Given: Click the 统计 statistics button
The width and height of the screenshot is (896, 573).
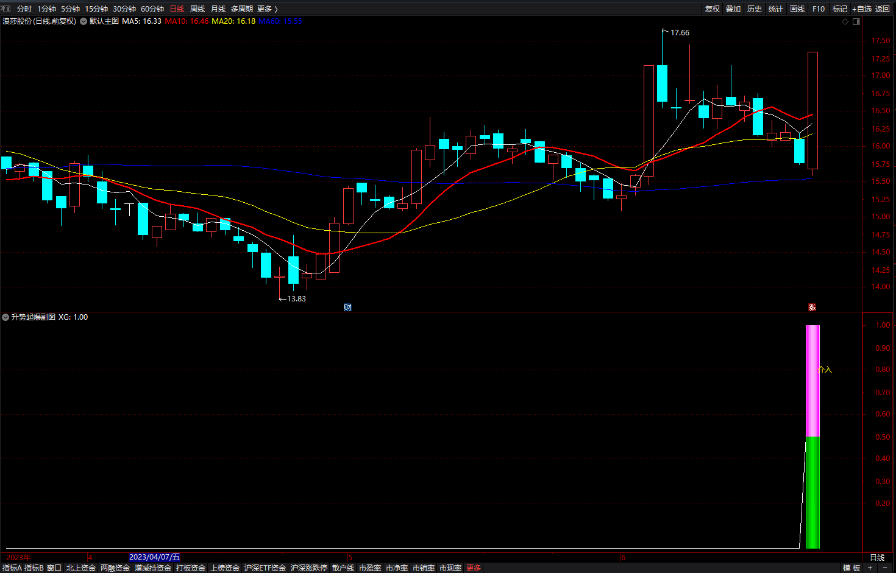Looking at the screenshot, I should click(x=776, y=9).
